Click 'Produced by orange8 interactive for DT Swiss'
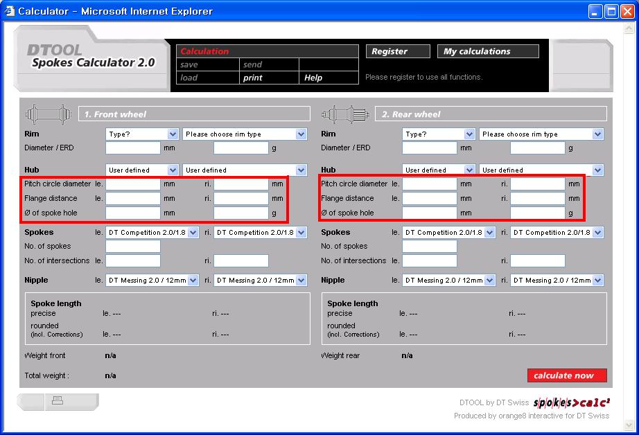The width and height of the screenshot is (639, 435). tap(532, 416)
